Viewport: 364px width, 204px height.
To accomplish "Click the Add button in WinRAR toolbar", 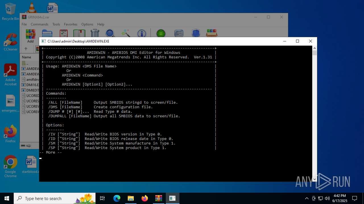I will coord(30,36).
